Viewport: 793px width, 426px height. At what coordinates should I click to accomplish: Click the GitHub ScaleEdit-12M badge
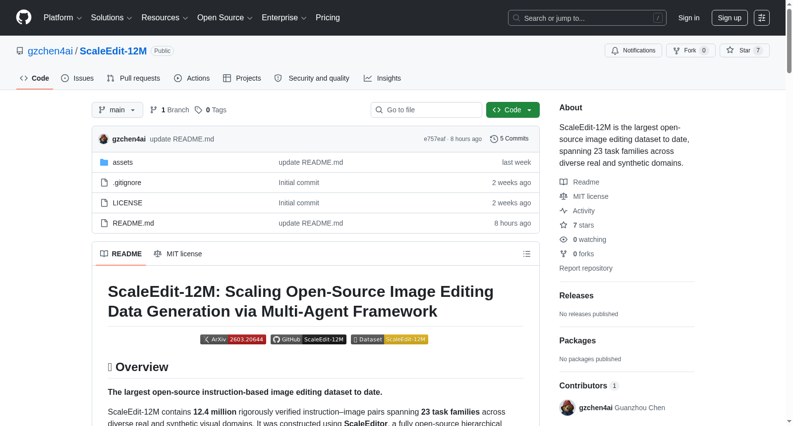308,339
